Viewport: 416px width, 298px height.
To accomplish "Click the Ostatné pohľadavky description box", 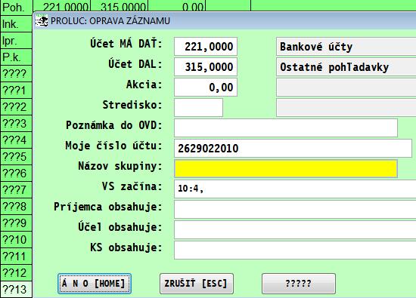I will 346,67.
